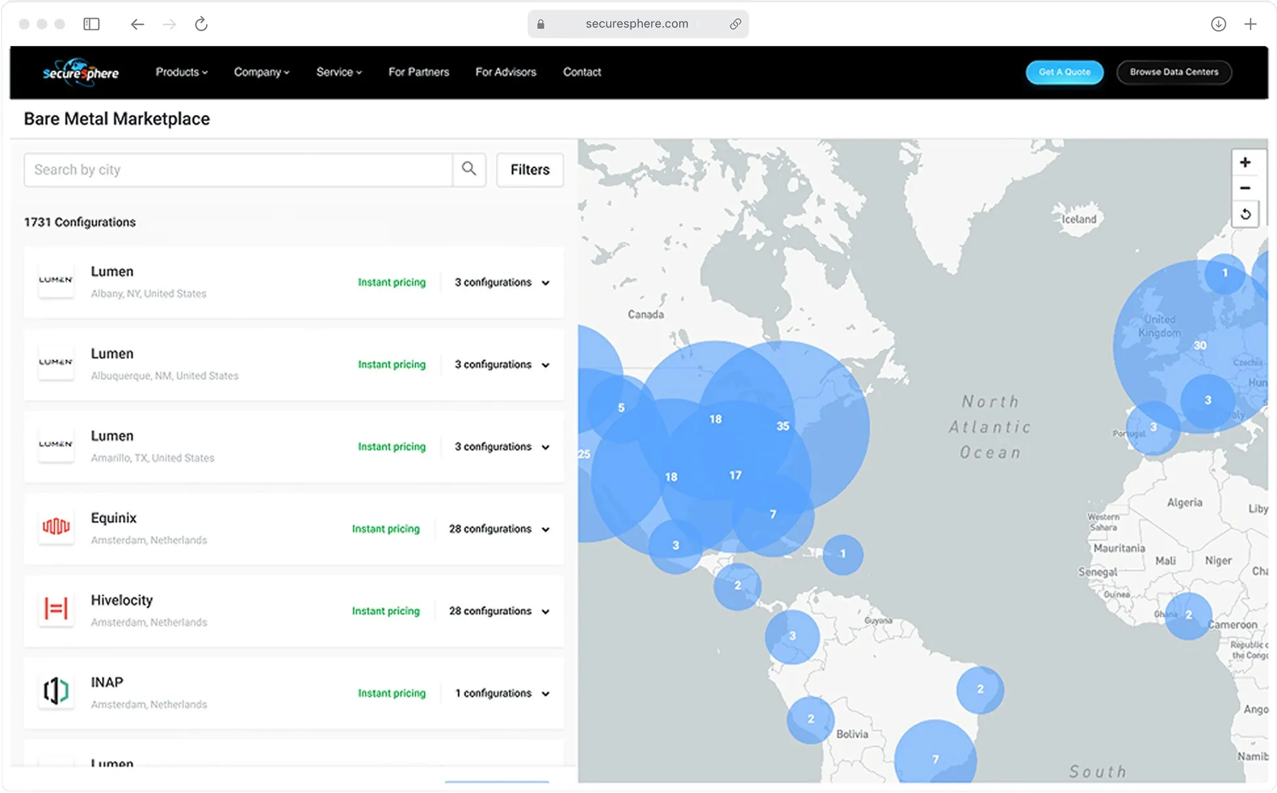
Task: Expand Lumen Albany configurations
Action: tap(545, 283)
